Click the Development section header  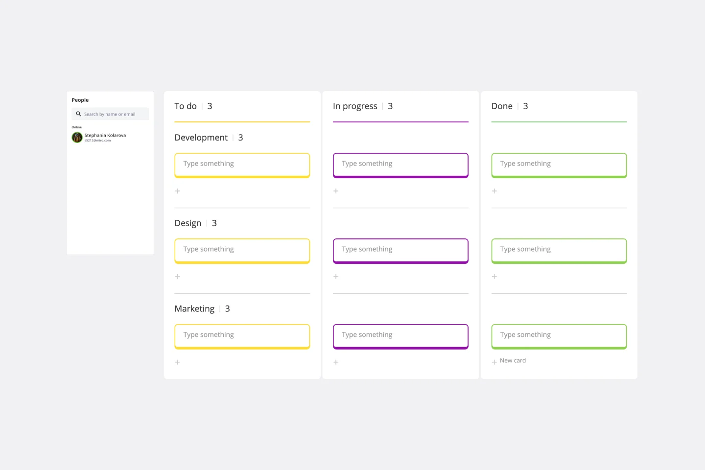click(201, 138)
